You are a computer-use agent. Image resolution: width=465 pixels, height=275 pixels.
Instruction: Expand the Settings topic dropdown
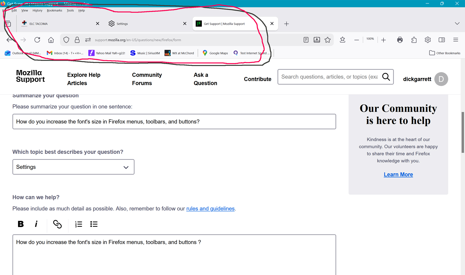(73, 167)
